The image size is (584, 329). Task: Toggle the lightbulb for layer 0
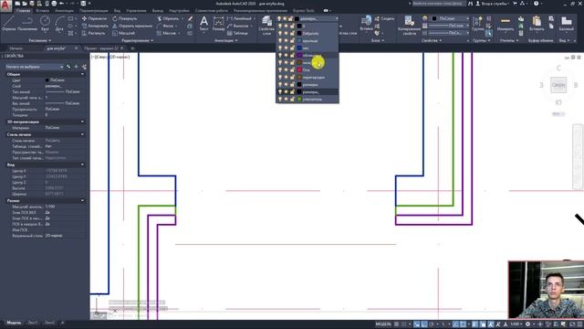coord(280,27)
